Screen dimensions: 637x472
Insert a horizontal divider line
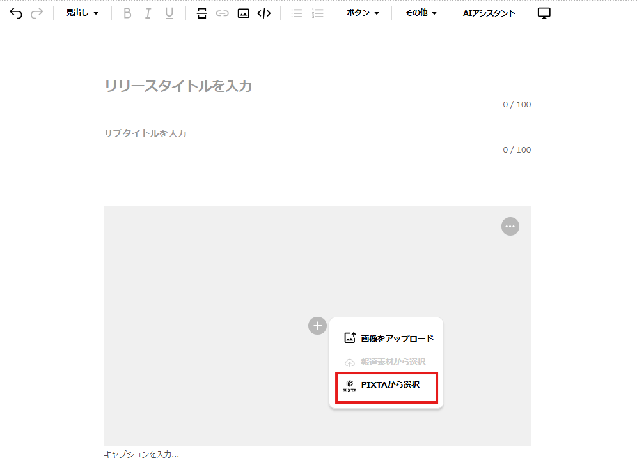(202, 13)
